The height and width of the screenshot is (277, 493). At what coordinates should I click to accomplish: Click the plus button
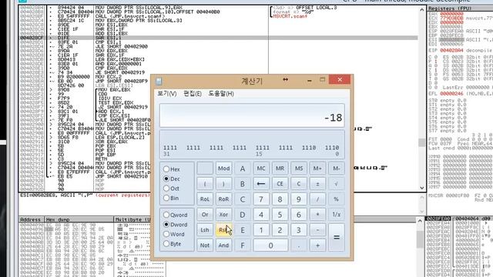(317, 245)
